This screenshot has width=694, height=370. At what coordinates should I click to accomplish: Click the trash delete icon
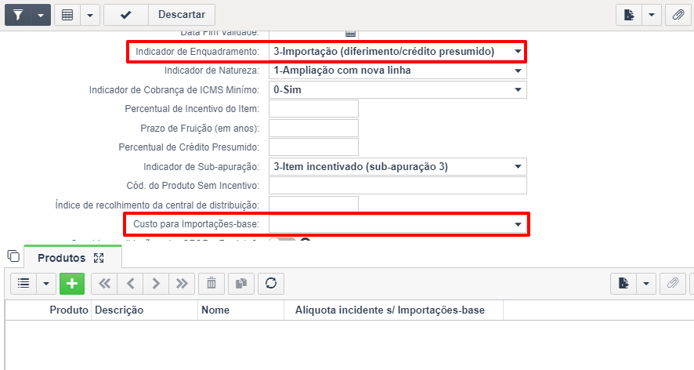pos(211,283)
